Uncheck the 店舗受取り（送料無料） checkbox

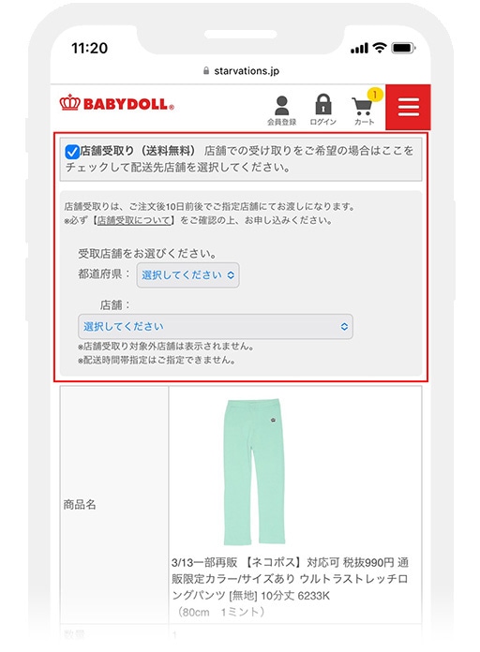(72, 152)
